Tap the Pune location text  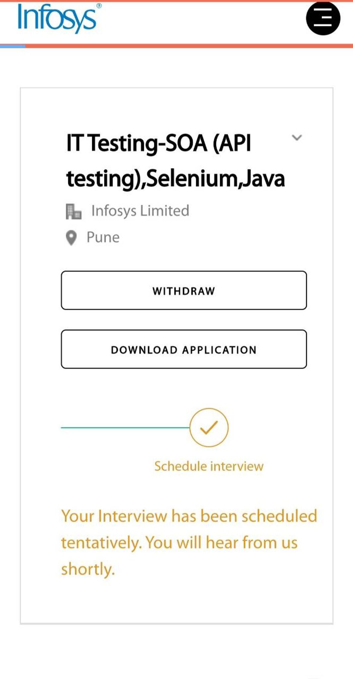[x=103, y=237]
